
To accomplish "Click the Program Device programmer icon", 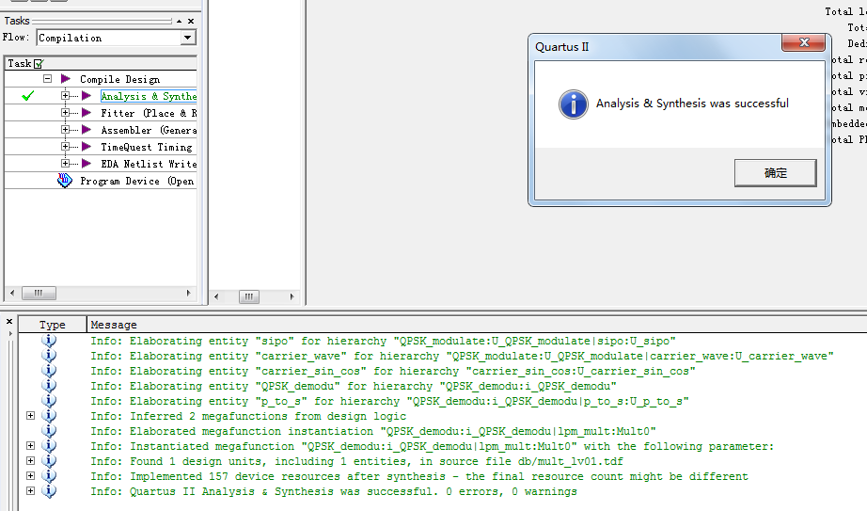I will point(65,181).
